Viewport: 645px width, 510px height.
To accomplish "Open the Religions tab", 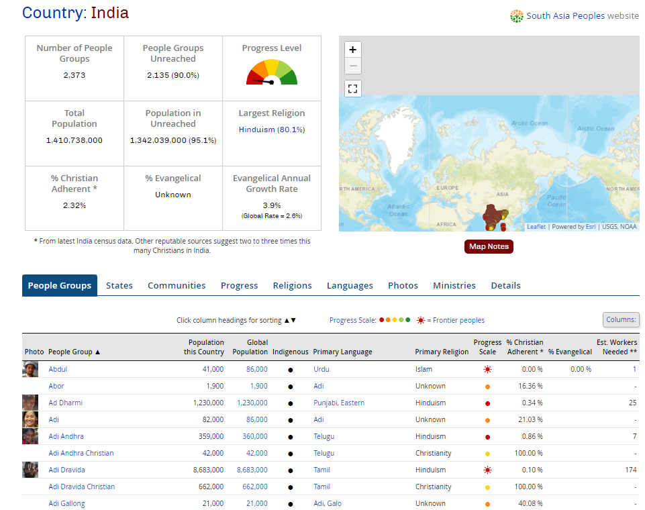I will (292, 286).
